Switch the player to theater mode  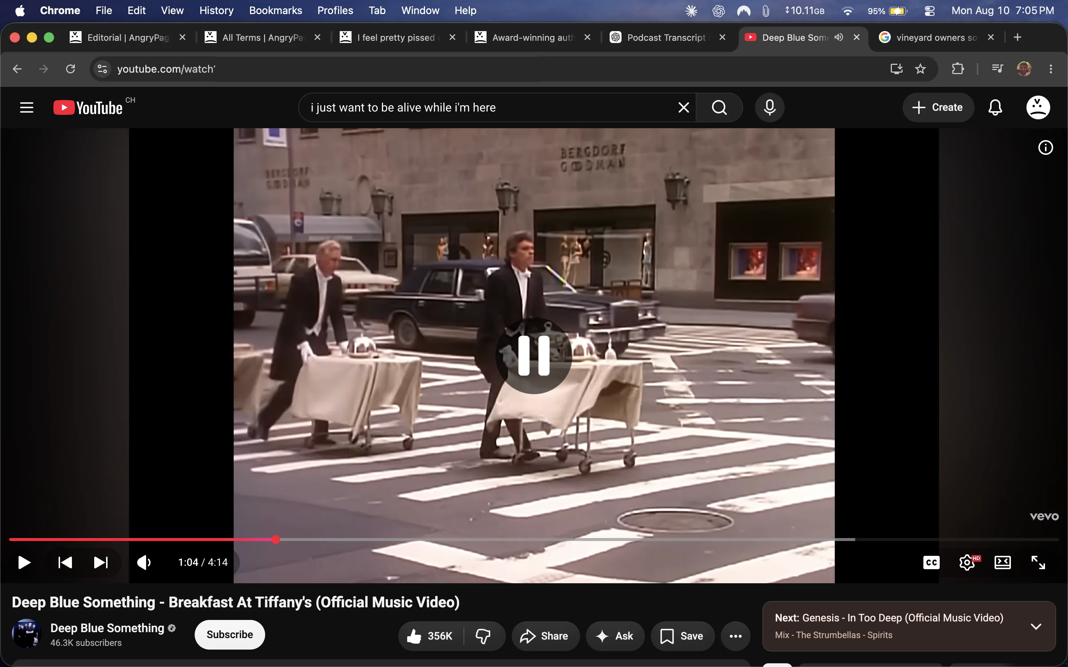[1003, 563]
